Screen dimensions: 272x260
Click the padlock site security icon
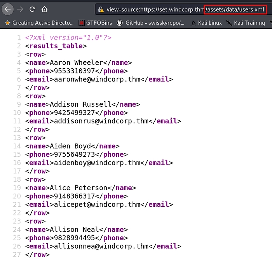(x=101, y=9)
